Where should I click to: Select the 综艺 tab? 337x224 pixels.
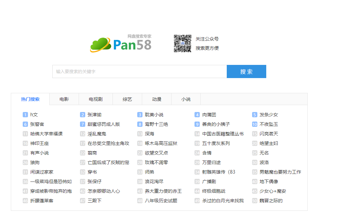click(x=127, y=99)
